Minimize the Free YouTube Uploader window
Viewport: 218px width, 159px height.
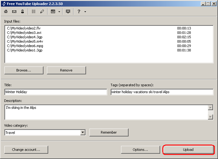point(203,4)
